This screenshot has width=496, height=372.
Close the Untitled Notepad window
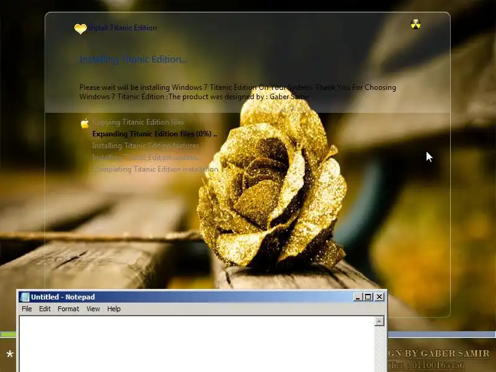point(379,297)
